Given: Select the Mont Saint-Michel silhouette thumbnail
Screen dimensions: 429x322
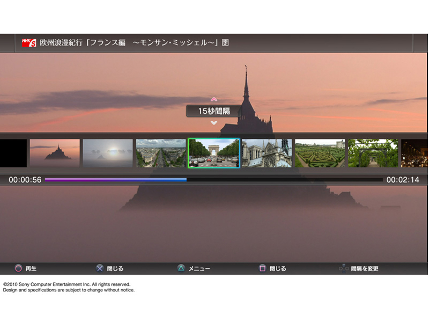Looking at the screenshot, I should click(55, 153).
